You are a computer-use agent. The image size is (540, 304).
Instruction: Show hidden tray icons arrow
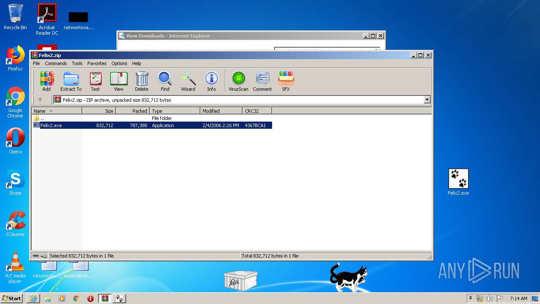470,299
